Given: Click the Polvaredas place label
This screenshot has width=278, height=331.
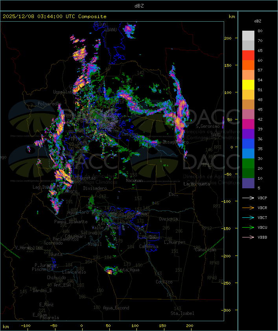Looking at the screenshot, I should [x=50, y=104].
